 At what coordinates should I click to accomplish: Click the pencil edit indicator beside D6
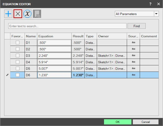(7, 75)
